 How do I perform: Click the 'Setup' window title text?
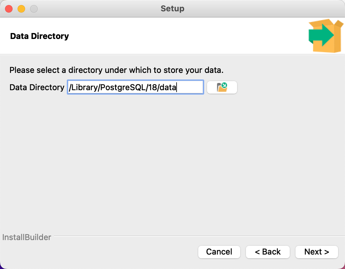[172, 8]
